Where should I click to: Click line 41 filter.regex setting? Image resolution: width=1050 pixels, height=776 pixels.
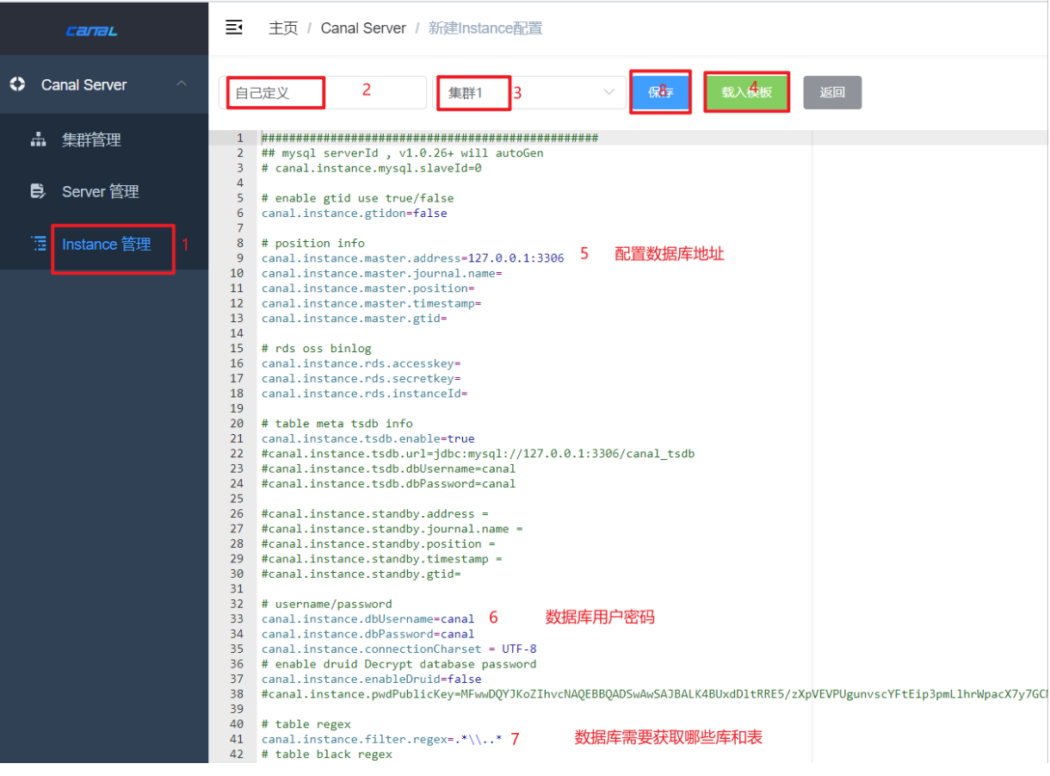point(382,739)
